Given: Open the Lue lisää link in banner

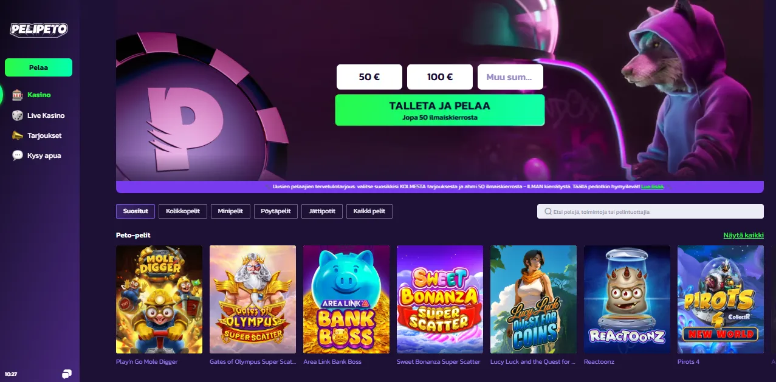Looking at the screenshot, I should (653, 187).
